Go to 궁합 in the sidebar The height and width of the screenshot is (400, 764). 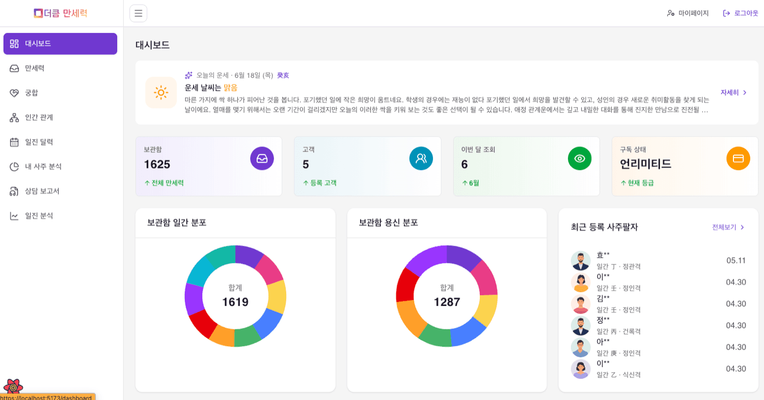(60, 93)
